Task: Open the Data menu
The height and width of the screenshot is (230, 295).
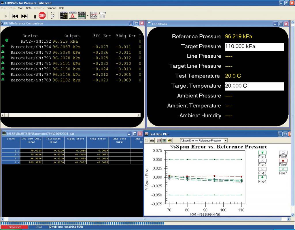Action: (29, 8)
